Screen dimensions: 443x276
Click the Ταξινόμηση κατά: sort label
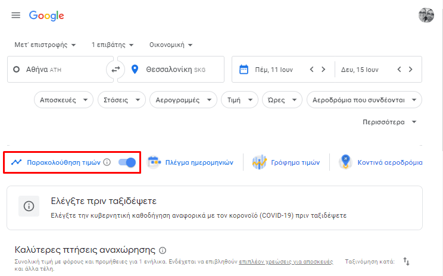point(370,262)
